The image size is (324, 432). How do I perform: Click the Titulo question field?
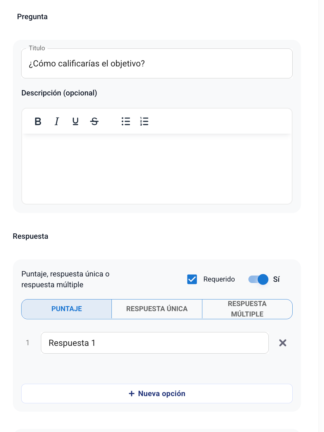point(157,64)
